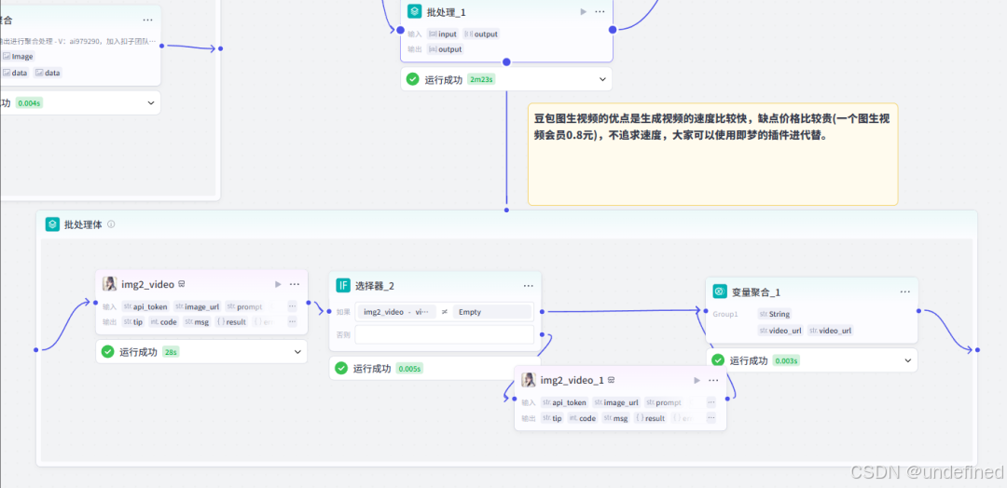Click the code output tag in img2_video

pyautogui.click(x=164, y=322)
